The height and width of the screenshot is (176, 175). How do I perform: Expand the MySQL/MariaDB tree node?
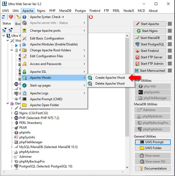[x=12, y=147]
